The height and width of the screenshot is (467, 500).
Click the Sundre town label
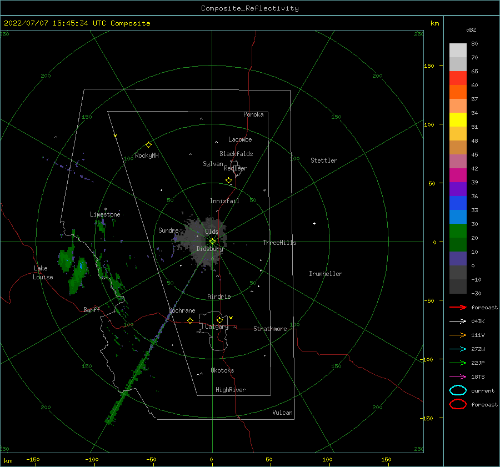click(168, 230)
